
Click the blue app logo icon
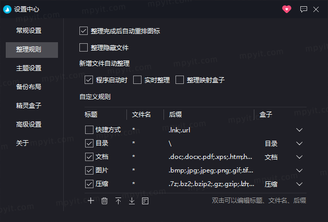7,9
